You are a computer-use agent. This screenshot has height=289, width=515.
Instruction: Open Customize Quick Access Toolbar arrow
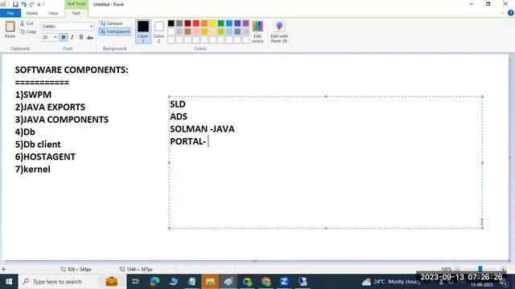pos(39,5)
